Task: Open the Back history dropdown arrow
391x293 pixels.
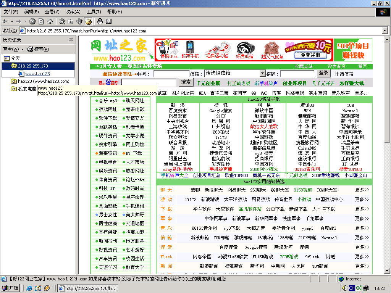Action: [x=12, y=21]
